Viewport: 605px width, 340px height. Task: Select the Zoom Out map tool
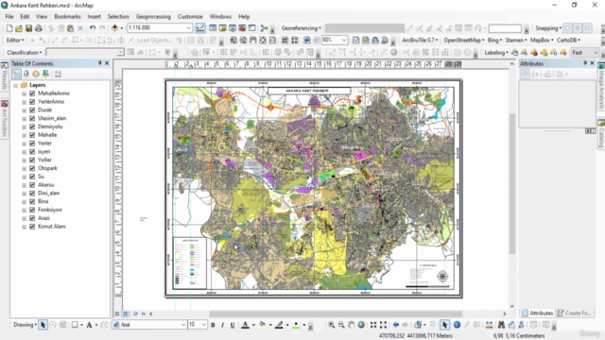341,325
